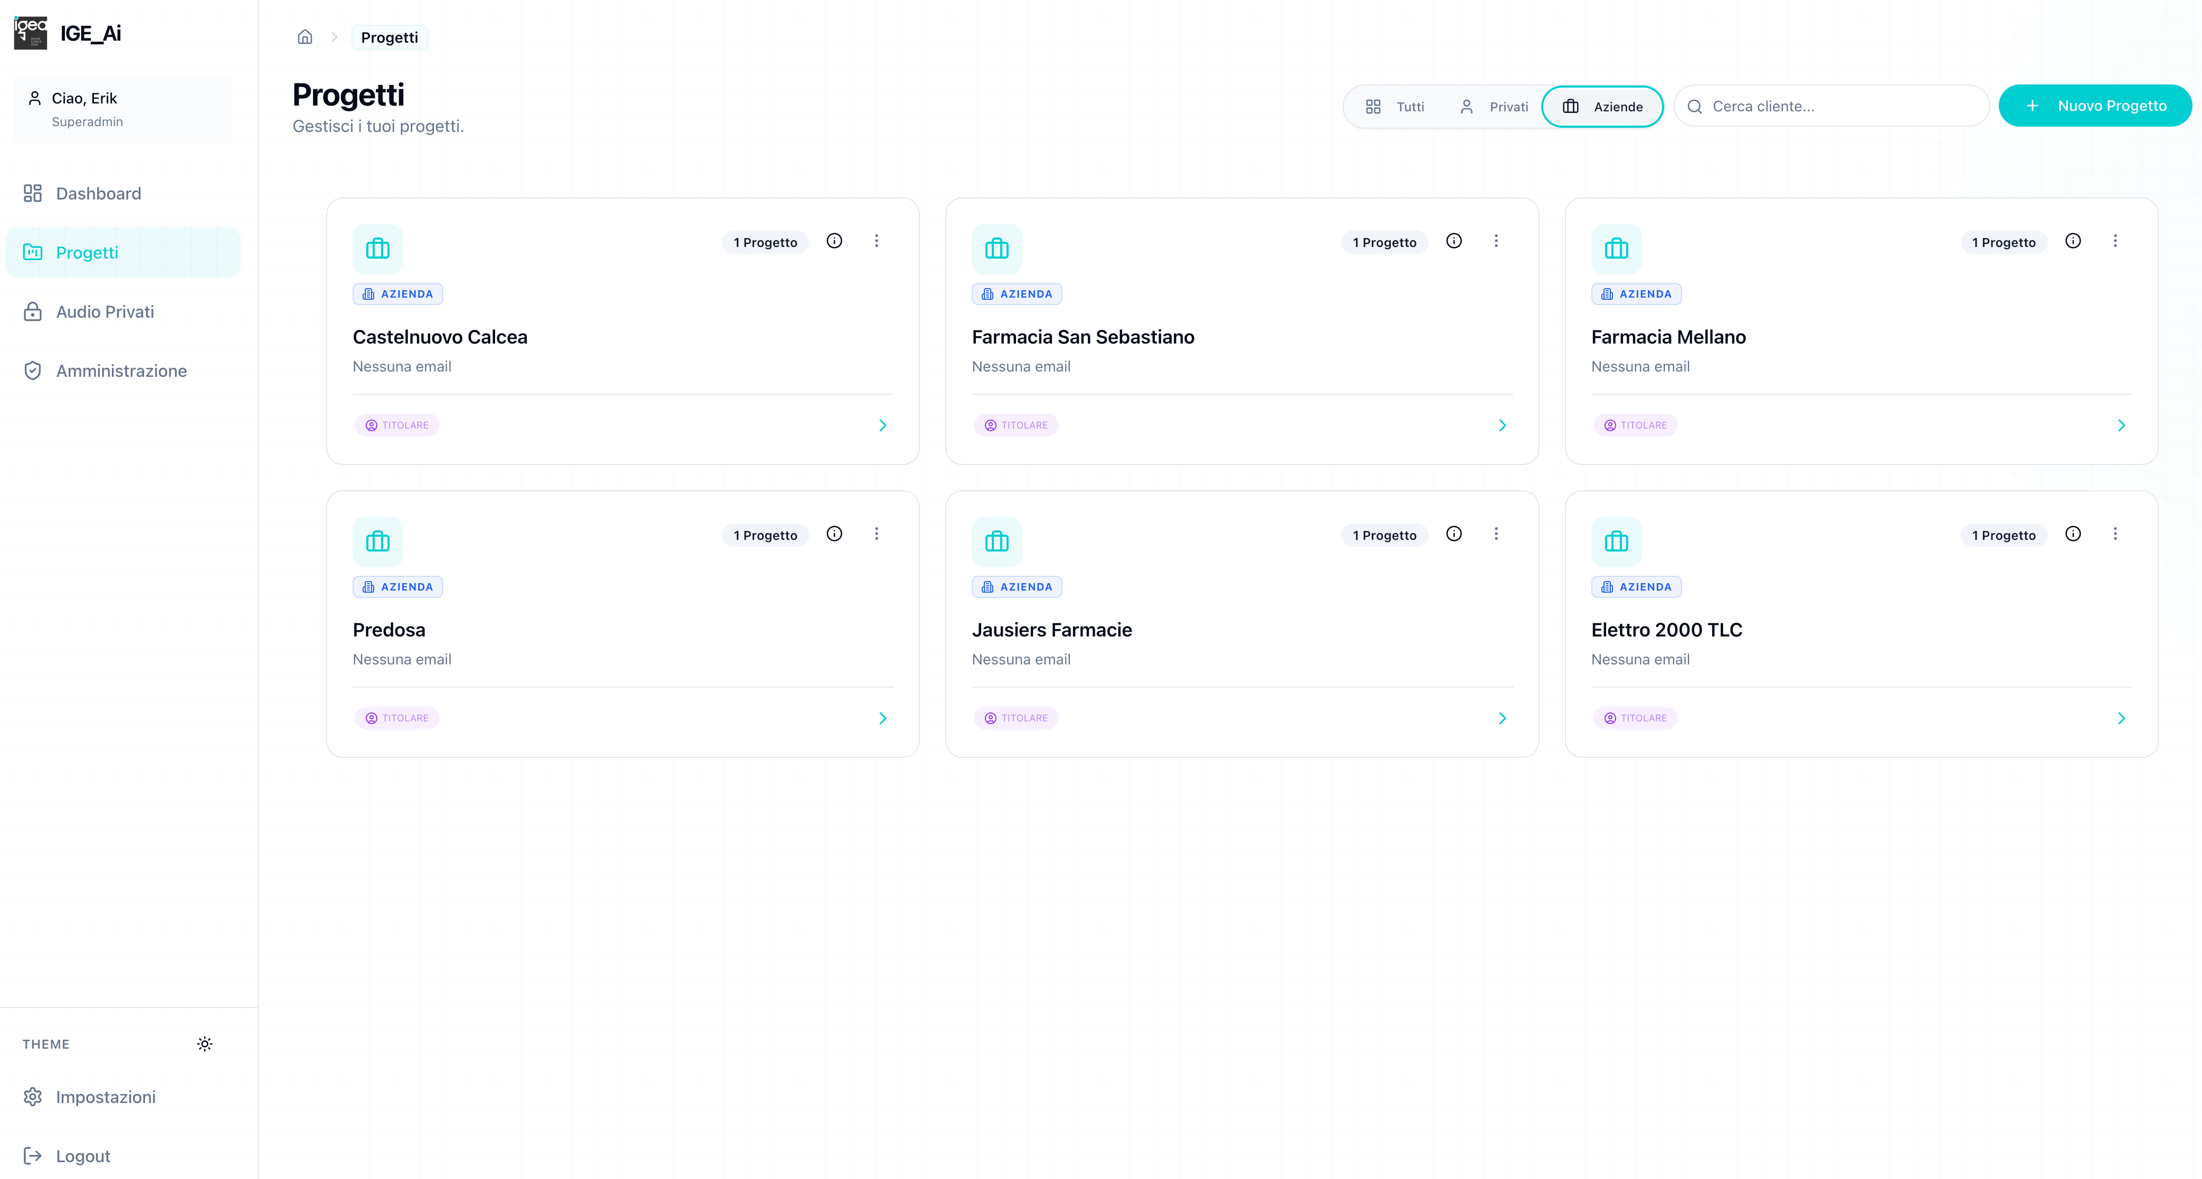The image size is (2202, 1179).
Task: Select Progetti in sidebar
Action: coord(122,252)
